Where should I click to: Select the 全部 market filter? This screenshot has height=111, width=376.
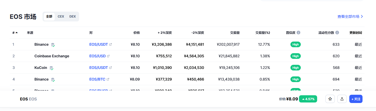(x=49, y=17)
